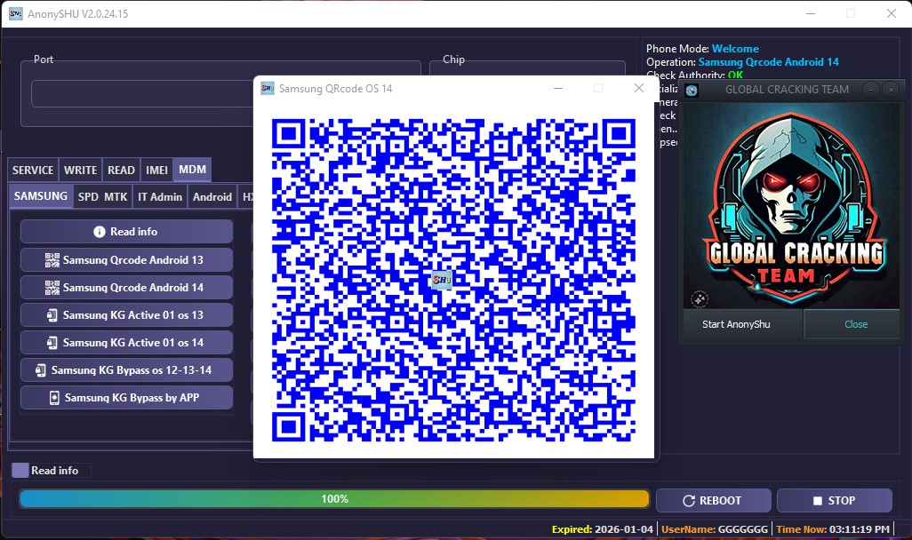This screenshot has height=540, width=912.
Task: Run Samsung Qrcode Android 14
Action: click(x=126, y=287)
